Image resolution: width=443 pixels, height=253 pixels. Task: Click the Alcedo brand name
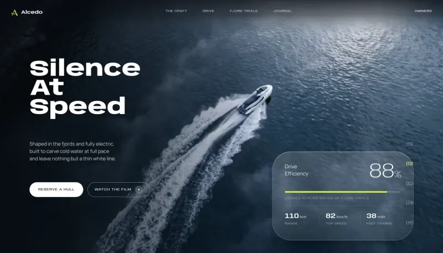[32, 12]
